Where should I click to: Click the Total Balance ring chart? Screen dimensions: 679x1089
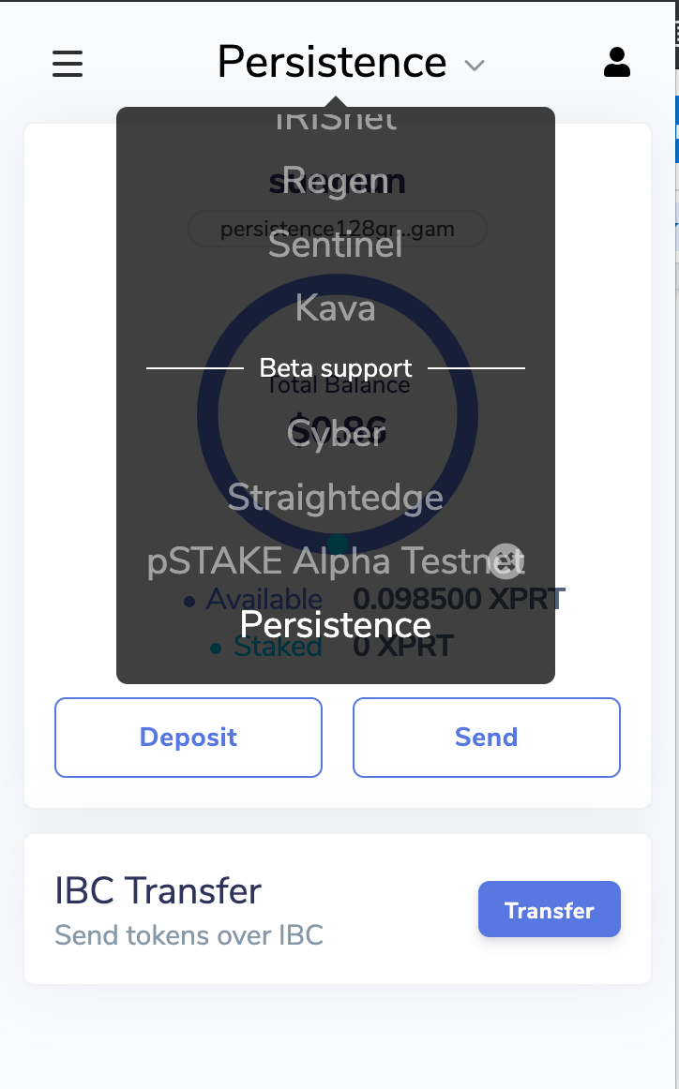pos(337,414)
